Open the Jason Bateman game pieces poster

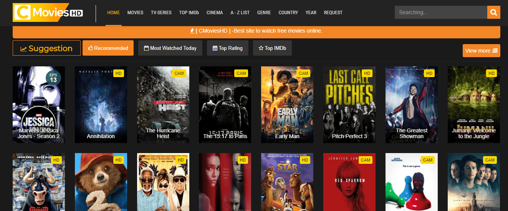tap(412, 182)
